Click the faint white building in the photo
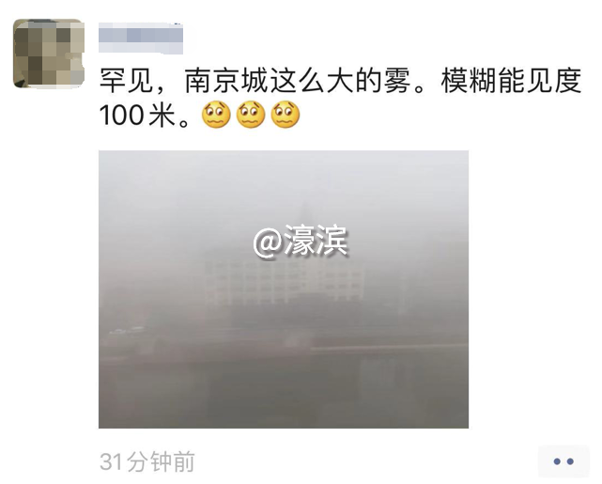The width and height of the screenshot is (602, 484). [285, 282]
